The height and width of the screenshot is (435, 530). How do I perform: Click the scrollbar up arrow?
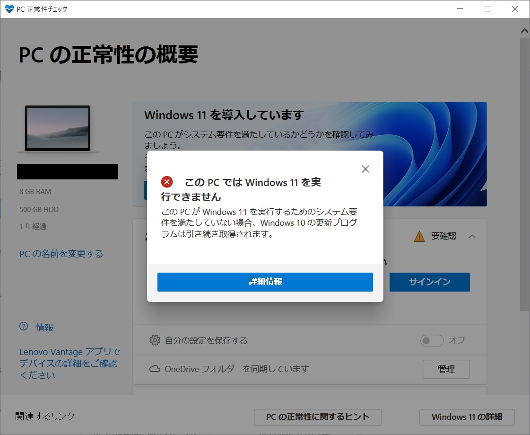pyautogui.click(x=524, y=31)
